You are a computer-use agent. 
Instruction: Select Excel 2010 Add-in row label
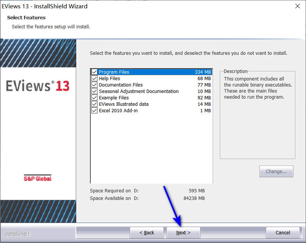(x=118, y=110)
